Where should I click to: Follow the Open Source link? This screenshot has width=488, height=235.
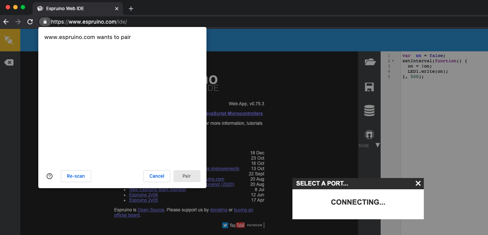tap(151, 210)
